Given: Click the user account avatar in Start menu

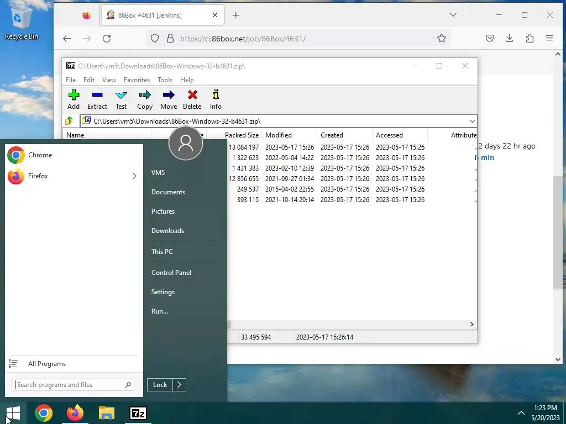Looking at the screenshot, I should coord(186,143).
